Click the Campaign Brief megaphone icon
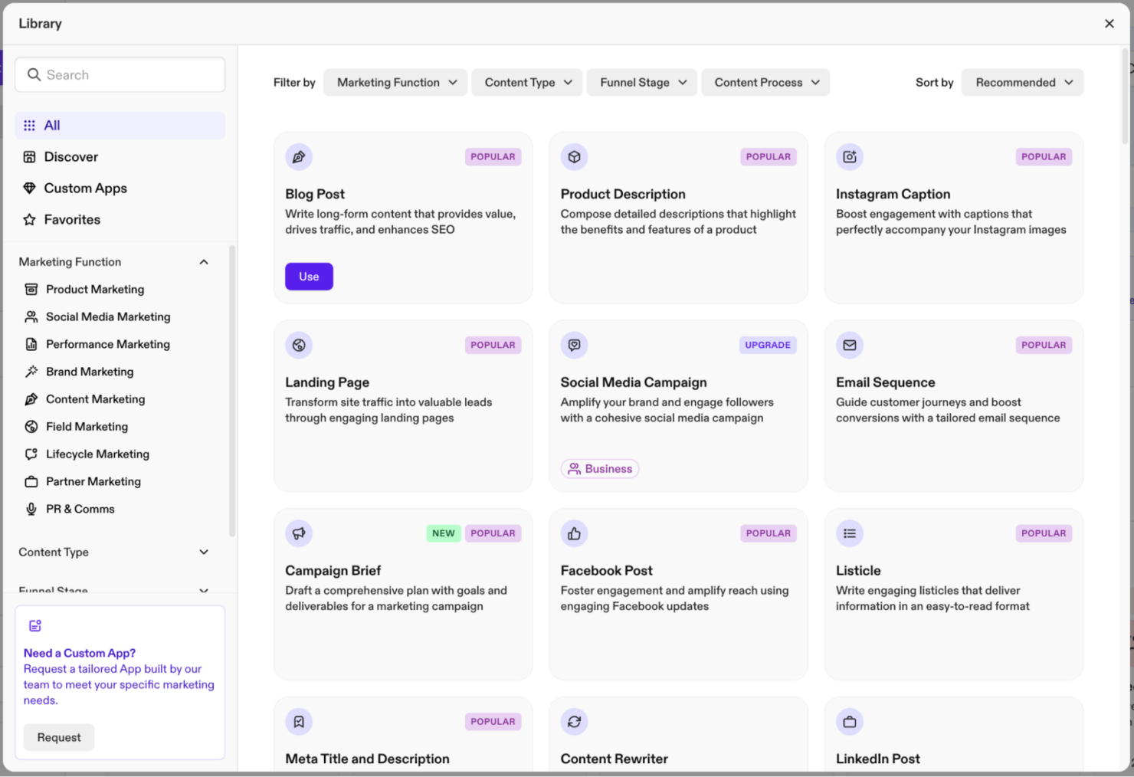Viewport: 1134px width, 777px height. pos(299,533)
